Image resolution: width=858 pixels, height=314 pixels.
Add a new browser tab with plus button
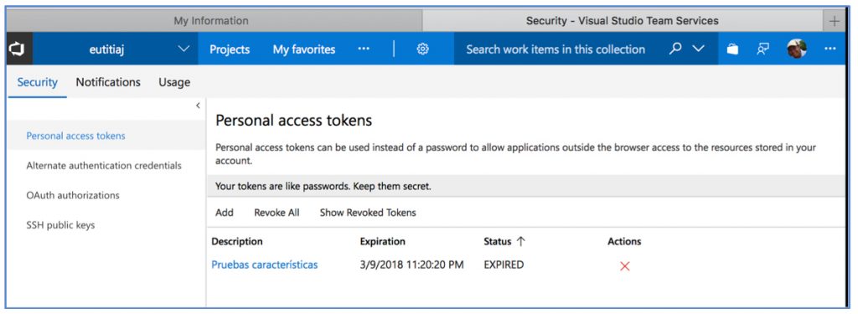pos(835,21)
